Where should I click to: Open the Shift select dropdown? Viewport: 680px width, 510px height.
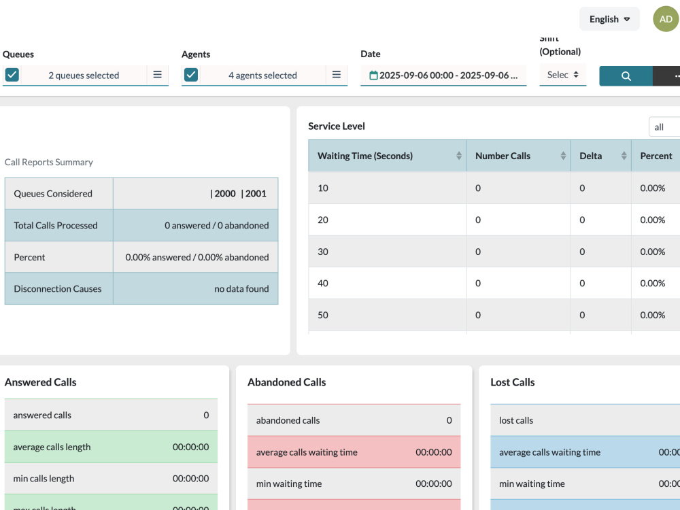point(562,75)
